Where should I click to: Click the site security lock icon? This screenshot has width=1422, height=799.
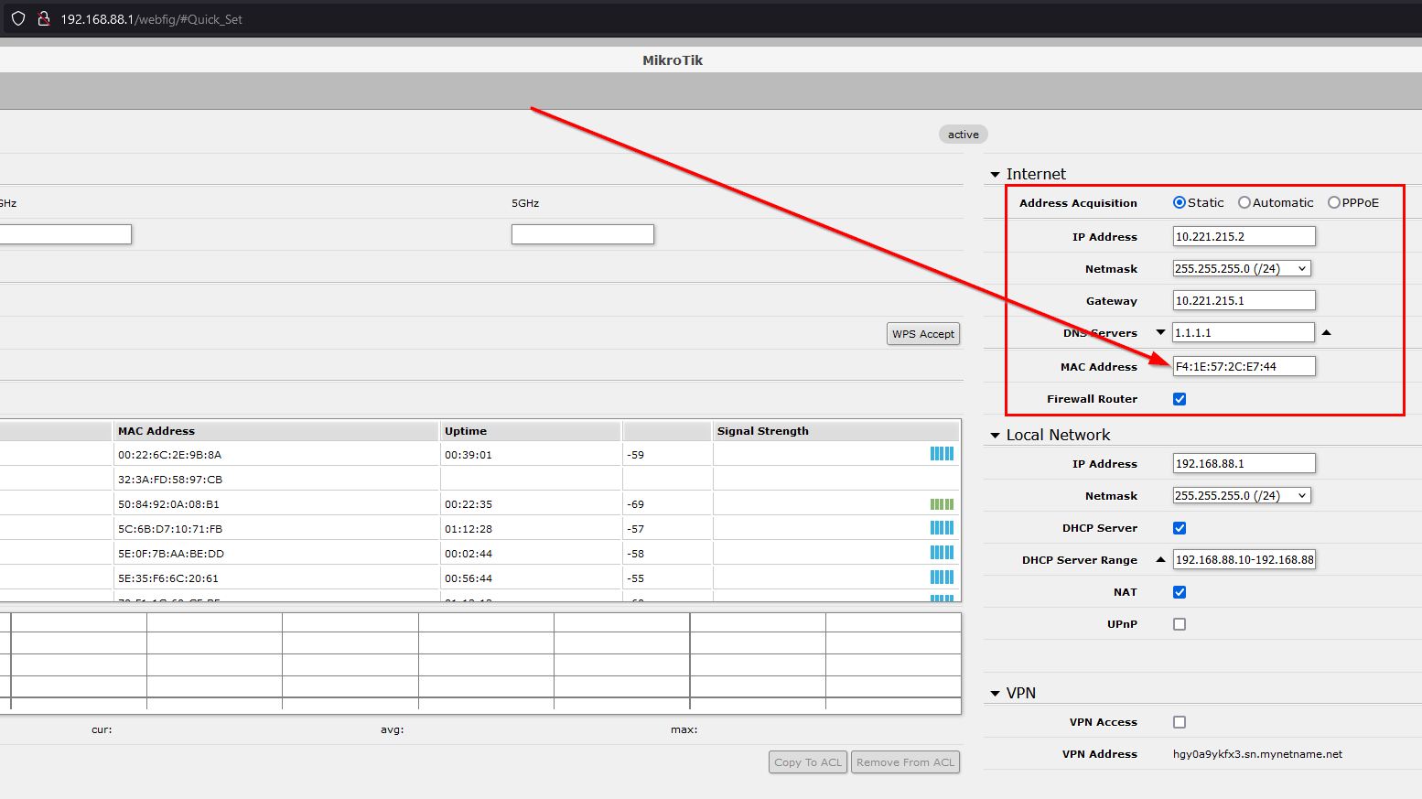tap(42, 17)
